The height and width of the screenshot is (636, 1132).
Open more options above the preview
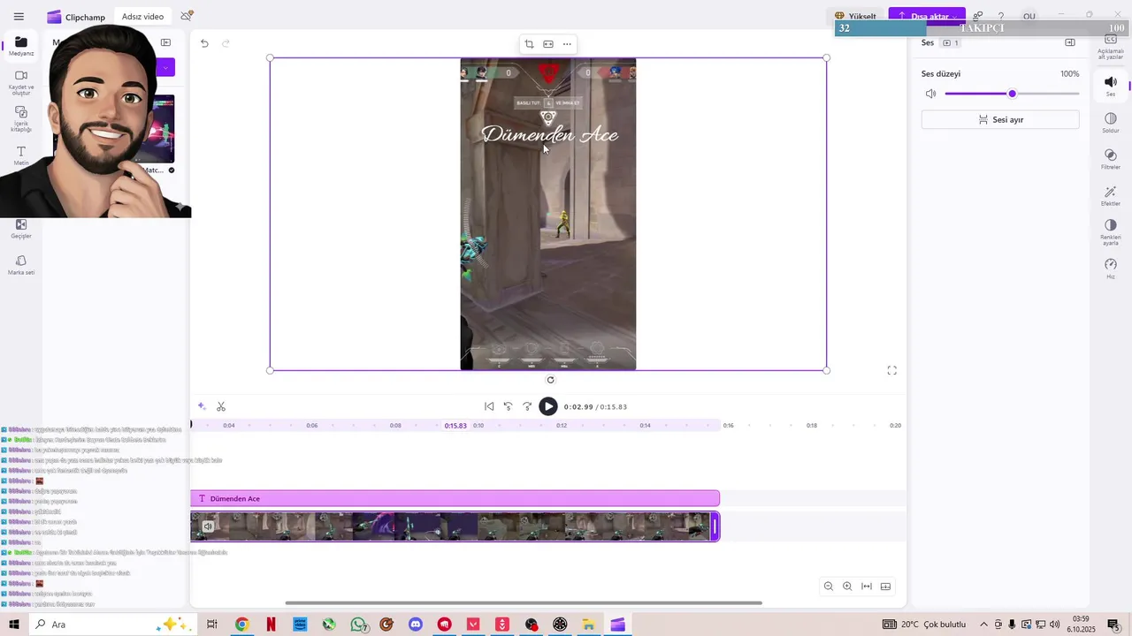click(567, 44)
